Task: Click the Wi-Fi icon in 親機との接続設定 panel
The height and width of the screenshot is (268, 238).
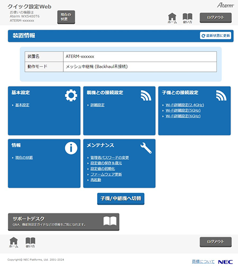Action: (x=146, y=95)
